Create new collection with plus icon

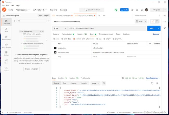(x=14, y=21)
